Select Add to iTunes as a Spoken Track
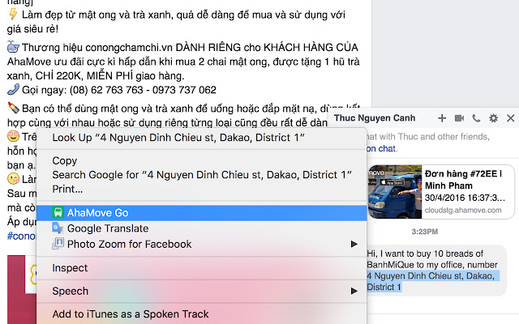 click(x=201, y=313)
